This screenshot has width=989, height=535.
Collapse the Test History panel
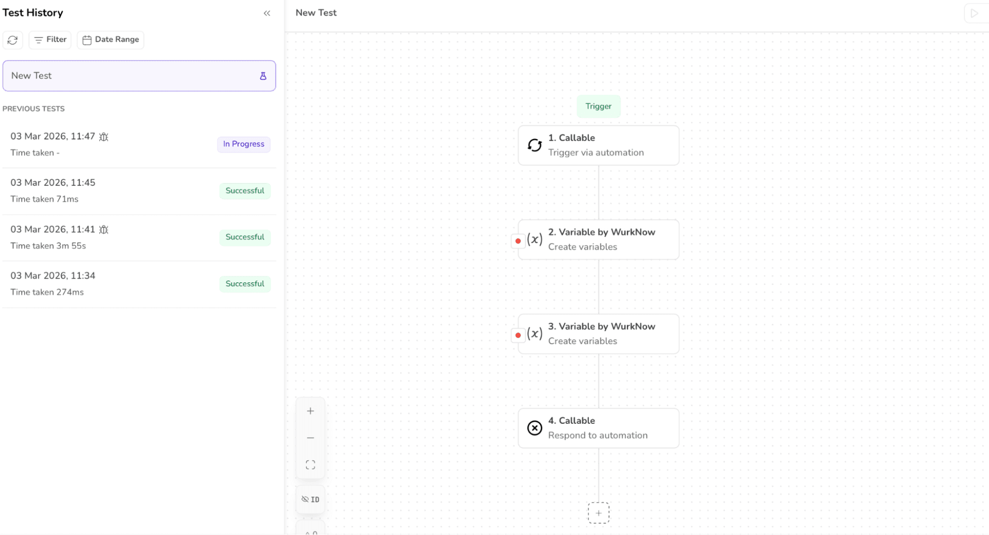(x=267, y=13)
